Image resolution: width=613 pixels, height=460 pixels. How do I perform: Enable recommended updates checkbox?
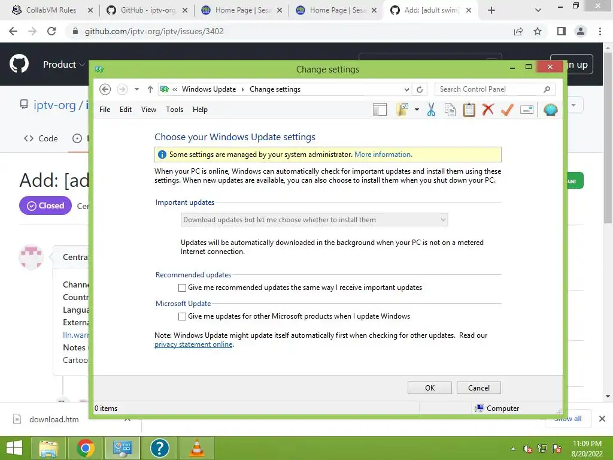(x=182, y=288)
